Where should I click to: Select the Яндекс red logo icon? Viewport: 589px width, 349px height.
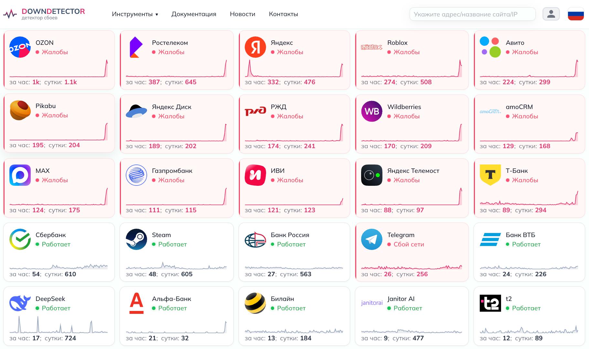pos(255,47)
